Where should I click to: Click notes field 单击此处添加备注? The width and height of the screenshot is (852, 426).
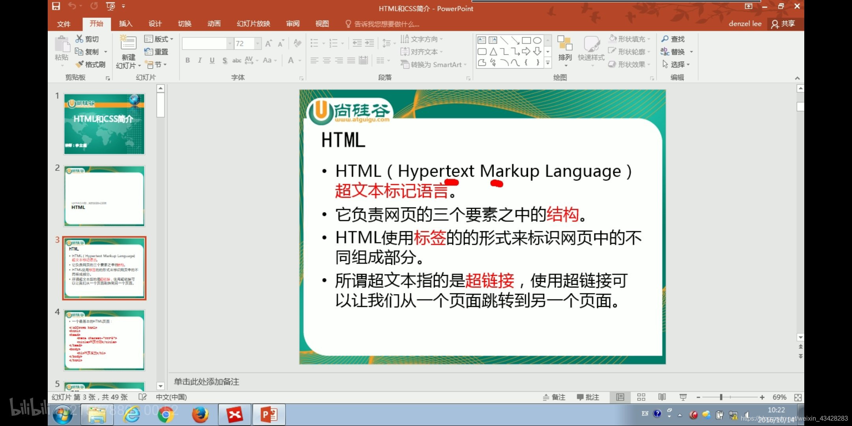pyautogui.click(x=206, y=381)
